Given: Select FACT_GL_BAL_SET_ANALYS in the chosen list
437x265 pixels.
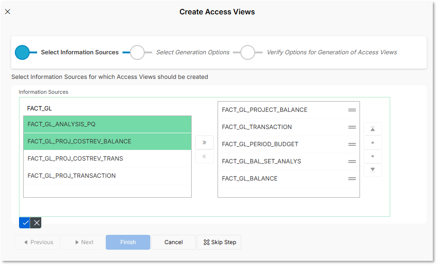Looking at the screenshot, I should pos(289,162).
